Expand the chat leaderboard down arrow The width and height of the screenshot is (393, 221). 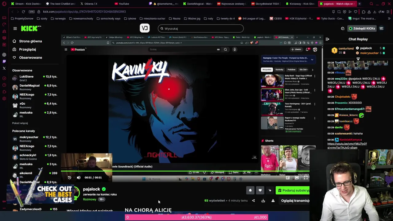(x=358, y=59)
